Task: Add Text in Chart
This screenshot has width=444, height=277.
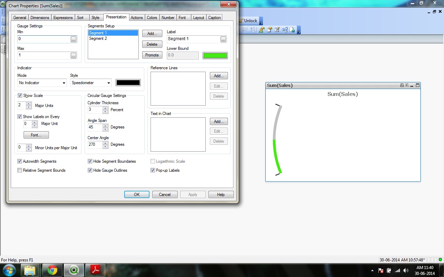Action: click(219, 122)
